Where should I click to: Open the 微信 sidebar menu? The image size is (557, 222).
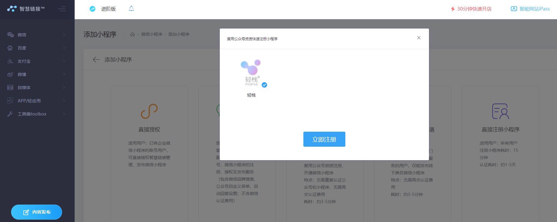pos(37,35)
